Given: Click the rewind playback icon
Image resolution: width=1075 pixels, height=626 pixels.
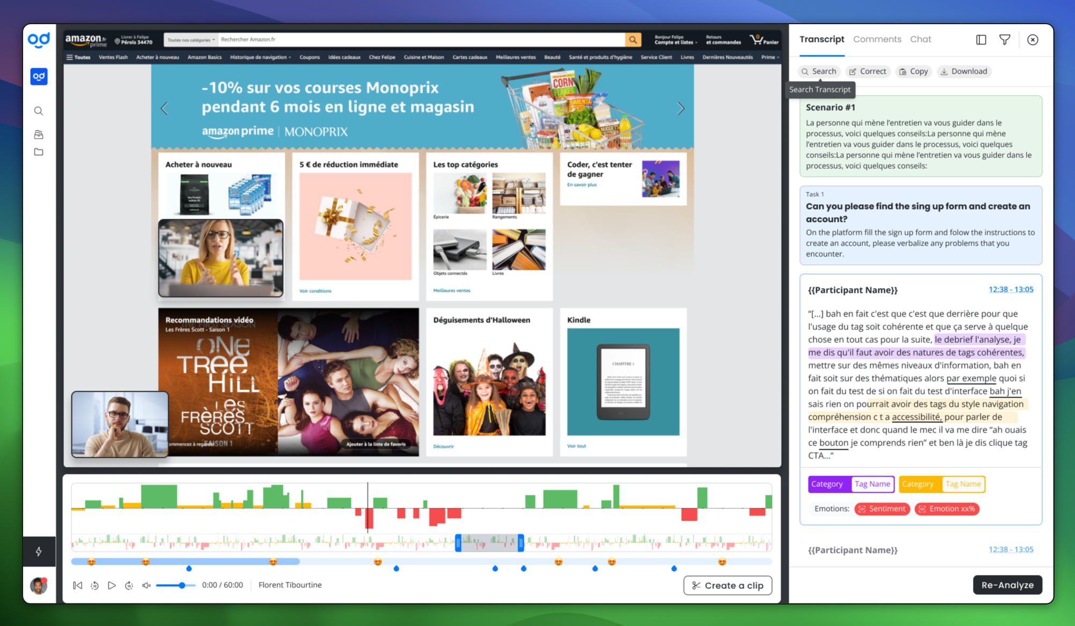Looking at the screenshot, I should (95, 585).
